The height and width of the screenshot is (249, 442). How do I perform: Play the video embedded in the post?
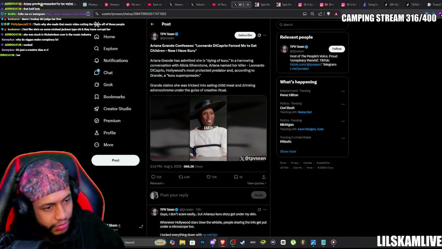pos(208,128)
